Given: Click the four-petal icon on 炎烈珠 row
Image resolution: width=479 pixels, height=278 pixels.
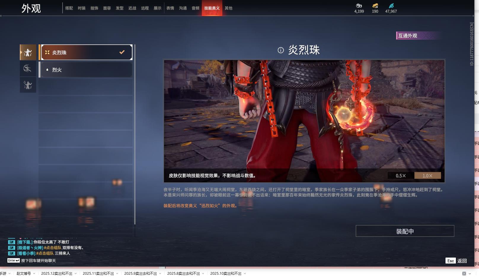Looking at the screenshot, I should pos(47,52).
